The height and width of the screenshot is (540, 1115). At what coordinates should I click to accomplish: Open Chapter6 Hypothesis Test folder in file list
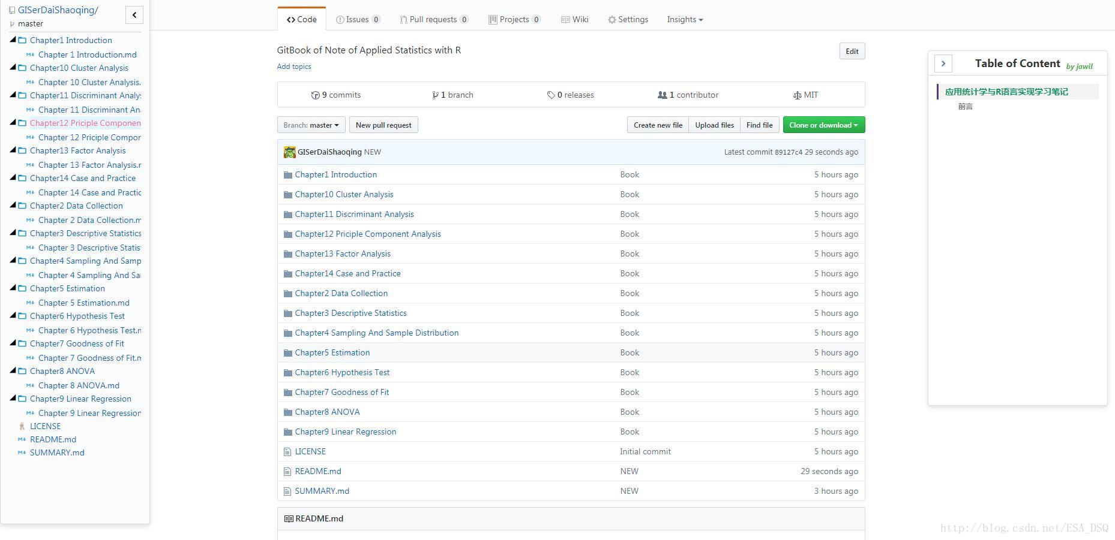point(342,373)
